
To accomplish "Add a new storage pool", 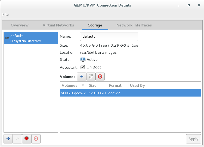I will tap(8, 139).
